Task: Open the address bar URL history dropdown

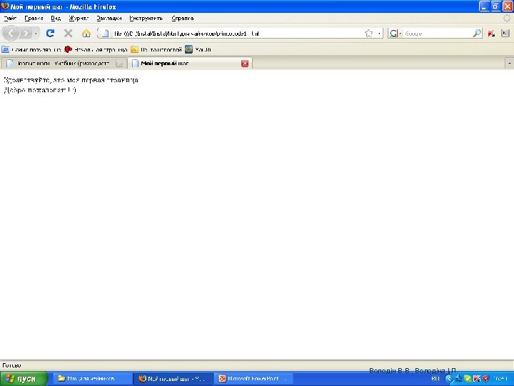Action: point(379,33)
